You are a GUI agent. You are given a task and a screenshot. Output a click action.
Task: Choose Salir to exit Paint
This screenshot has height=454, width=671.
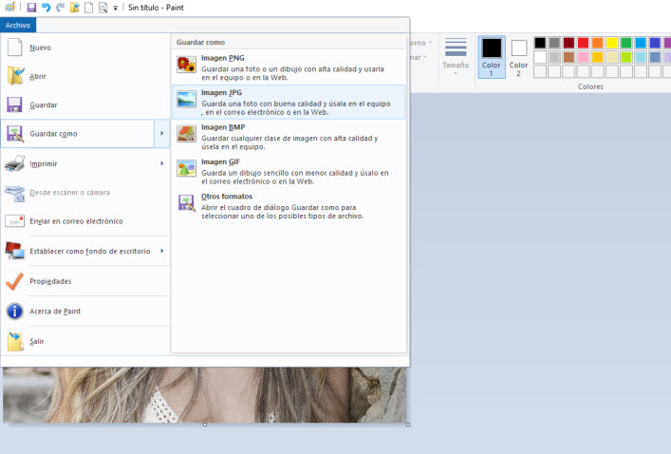tap(85, 341)
